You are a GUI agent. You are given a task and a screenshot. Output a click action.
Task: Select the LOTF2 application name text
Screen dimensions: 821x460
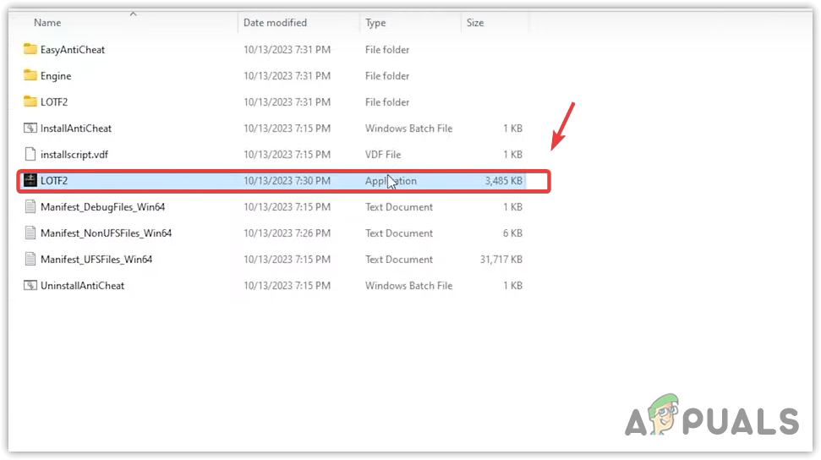pyautogui.click(x=54, y=180)
